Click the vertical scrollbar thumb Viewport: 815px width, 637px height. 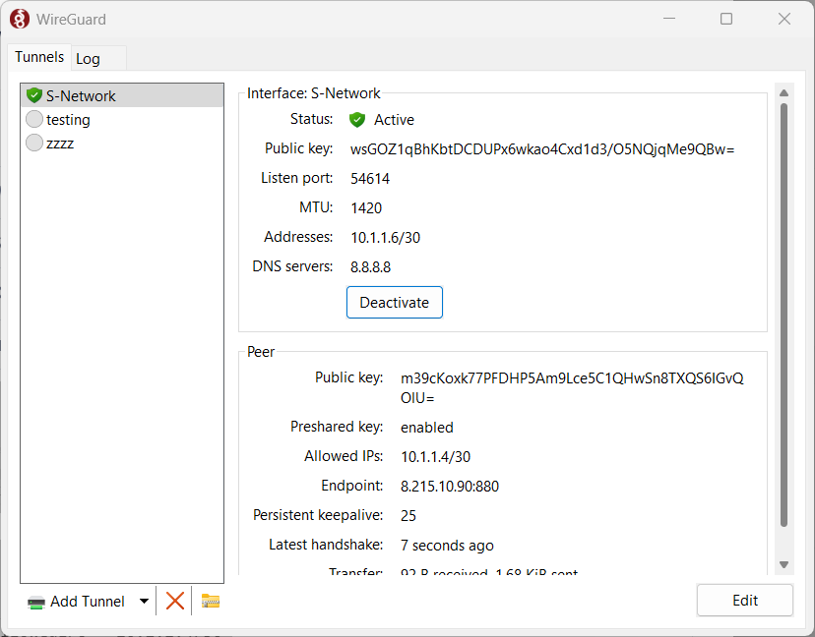[x=784, y=316]
